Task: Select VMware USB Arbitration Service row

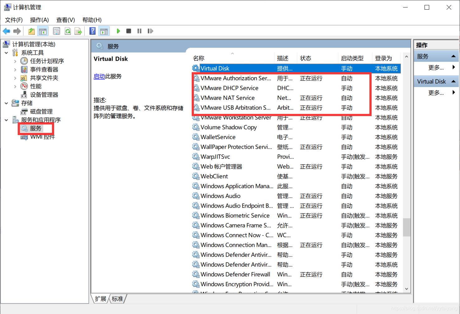Action: click(x=296, y=108)
